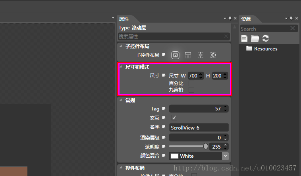Close the 资源 panel

(x=297, y=18)
